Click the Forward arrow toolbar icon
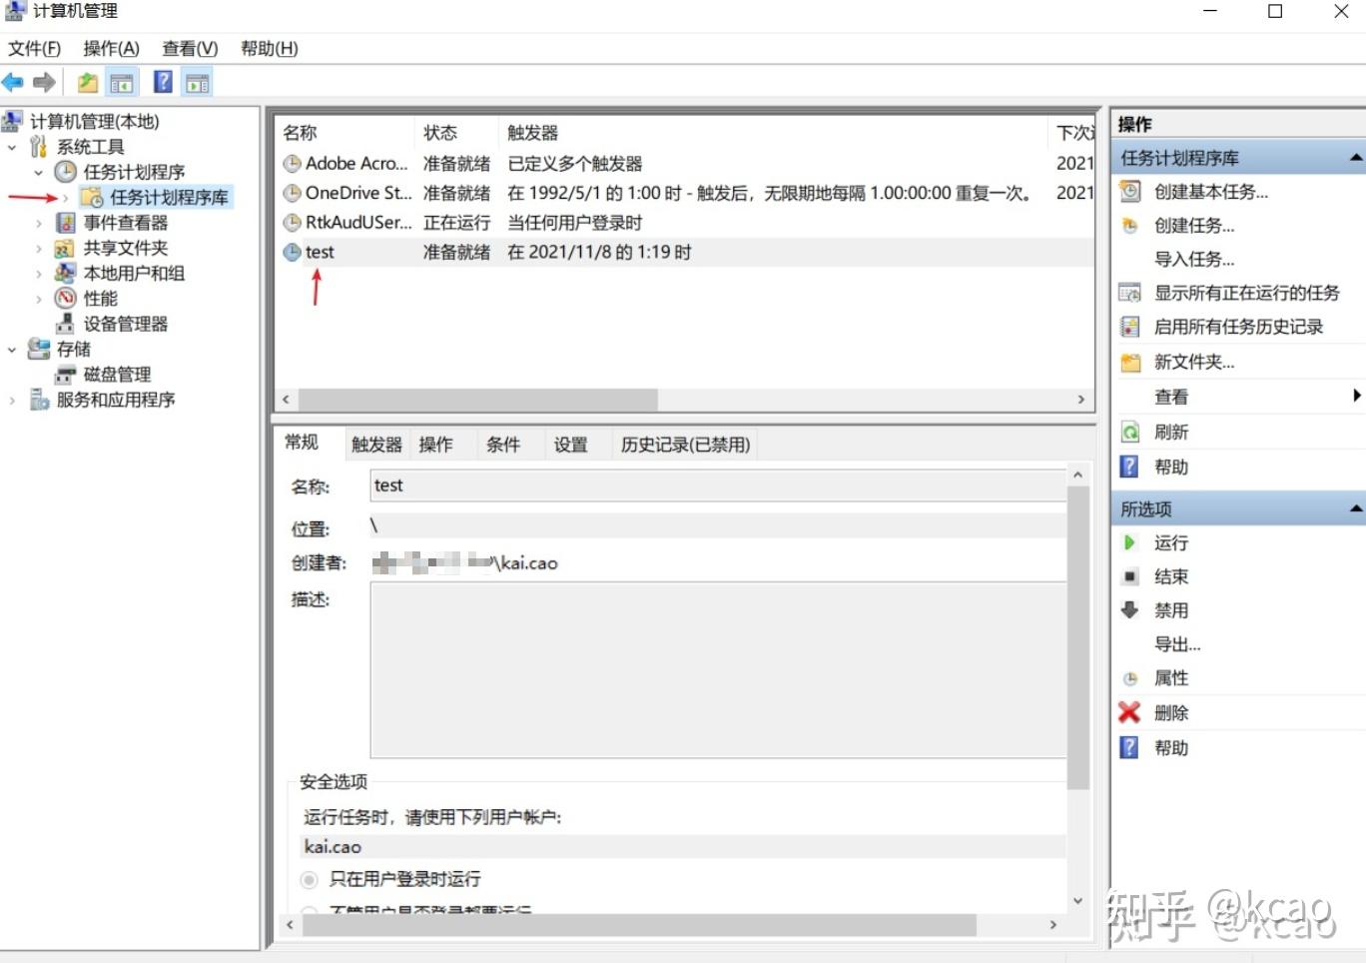This screenshot has width=1366, height=963. 44,82
